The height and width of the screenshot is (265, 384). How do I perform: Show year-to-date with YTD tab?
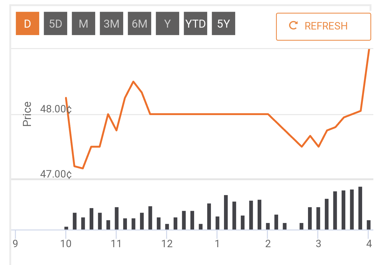pyautogui.click(x=195, y=23)
